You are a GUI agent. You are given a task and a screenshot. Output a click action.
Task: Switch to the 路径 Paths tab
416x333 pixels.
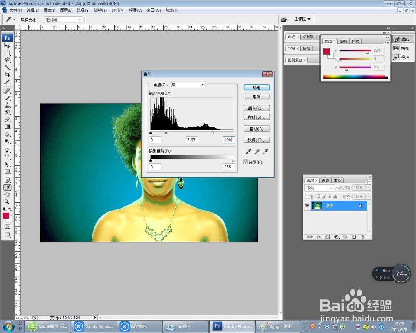click(x=337, y=180)
